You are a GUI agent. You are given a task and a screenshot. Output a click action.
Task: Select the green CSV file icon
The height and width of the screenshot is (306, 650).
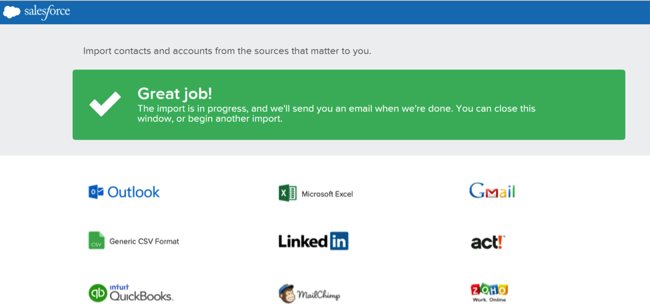click(x=96, y=241)
